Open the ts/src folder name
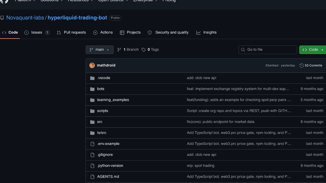This screenshot has width=326, height=183. click(x=102, y=133)
